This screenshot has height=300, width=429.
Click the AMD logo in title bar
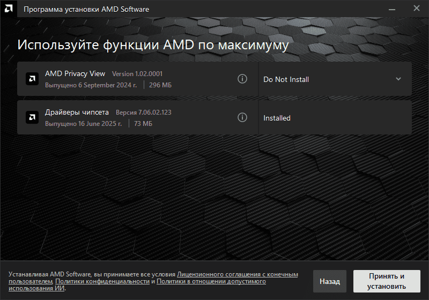(9, 9)
